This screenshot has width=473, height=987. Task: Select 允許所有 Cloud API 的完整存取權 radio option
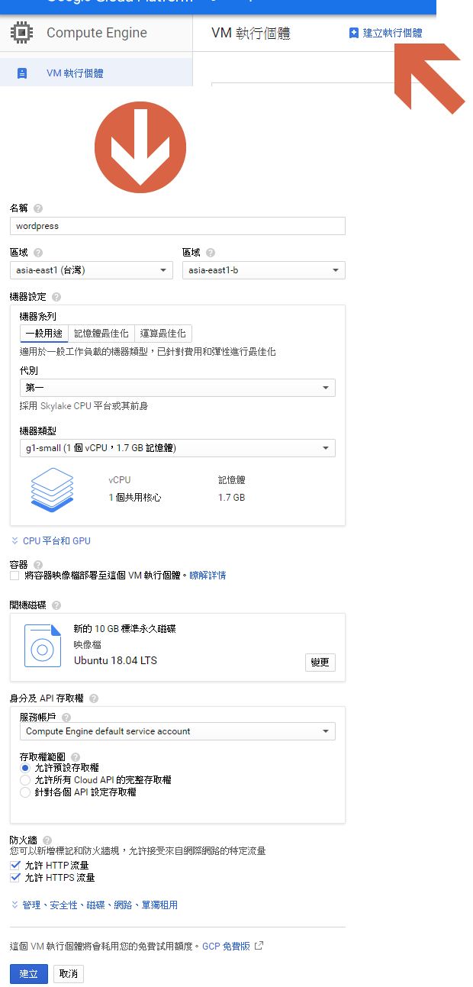click(x=25, y=780)
